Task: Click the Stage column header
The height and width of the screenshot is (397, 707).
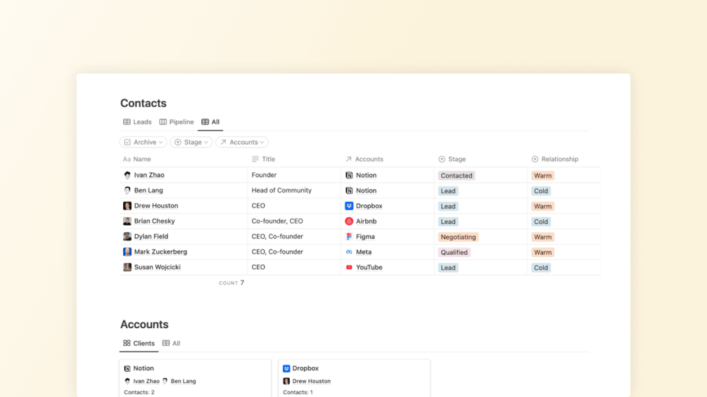Action: 452,160
